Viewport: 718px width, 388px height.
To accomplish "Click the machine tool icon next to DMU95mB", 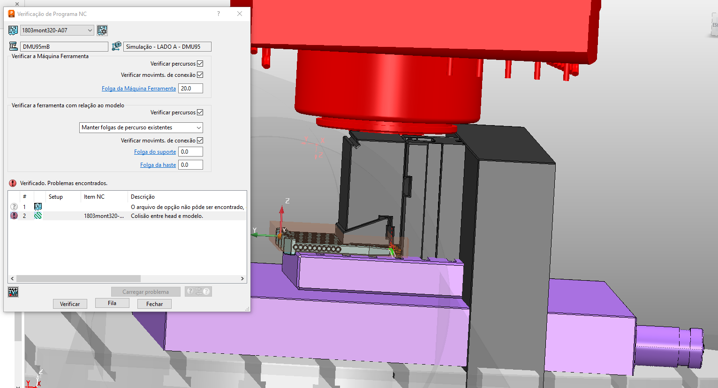I will click(12, 46).
